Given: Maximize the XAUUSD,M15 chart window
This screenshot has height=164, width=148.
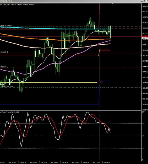Looking at the screenshot, I should 145,1.
